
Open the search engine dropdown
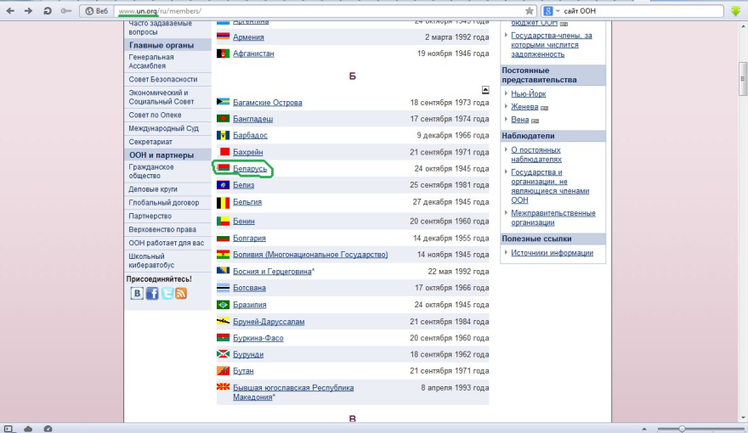550,11
